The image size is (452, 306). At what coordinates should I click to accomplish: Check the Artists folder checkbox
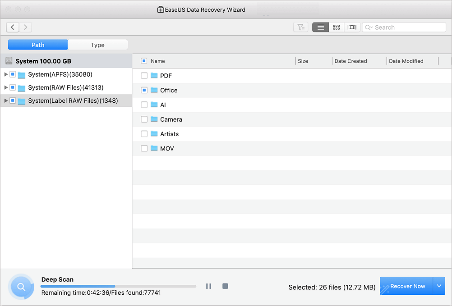pyautogui.click(x=144, y=134)
